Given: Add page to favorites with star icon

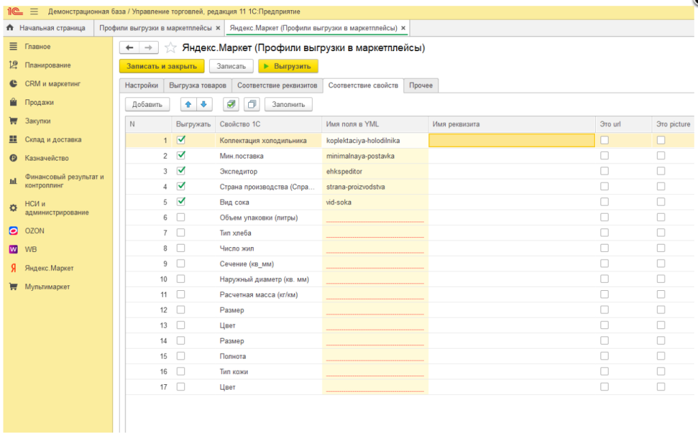Looking at the screenshot, I should pyautogui.click(x=171, y=48).
